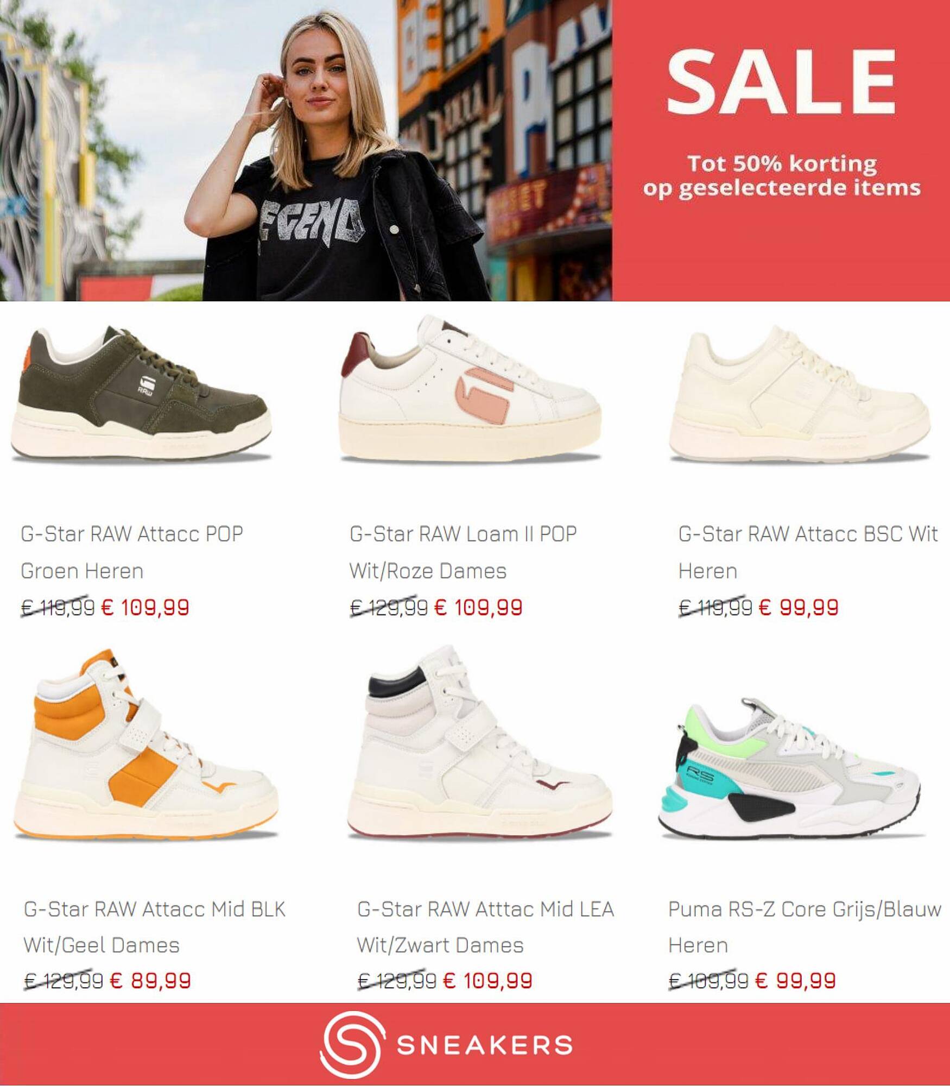Viewport: 950px width, 1086px height.
Task: Open G-Star RAW Loam II POP product title
Action: 463,552
